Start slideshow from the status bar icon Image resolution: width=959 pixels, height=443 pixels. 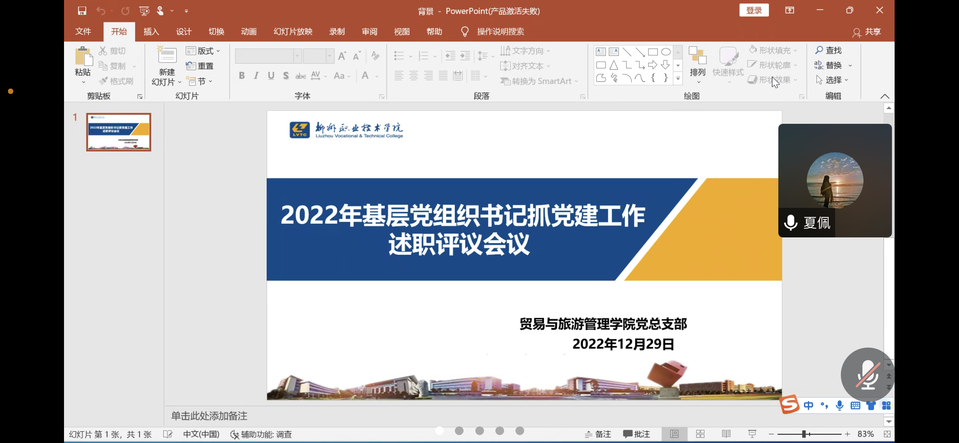tap(752, 434)
